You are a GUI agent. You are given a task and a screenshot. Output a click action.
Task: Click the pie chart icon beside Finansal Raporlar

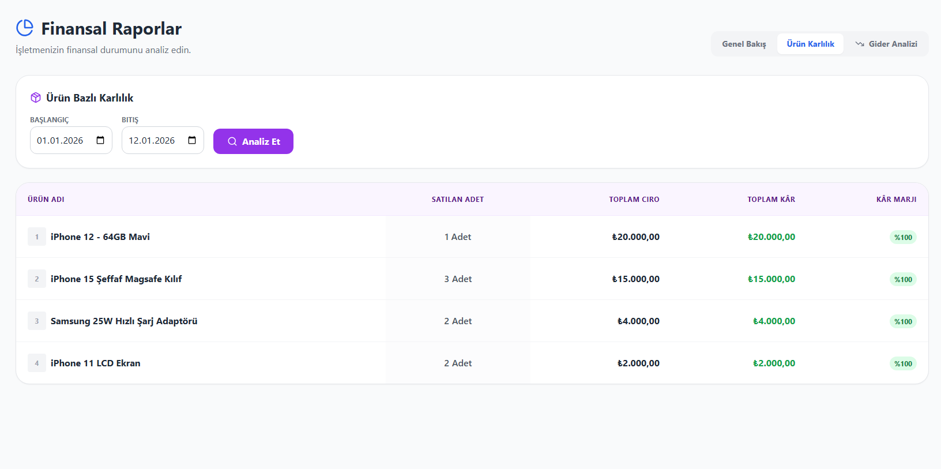tap(25, 28)
